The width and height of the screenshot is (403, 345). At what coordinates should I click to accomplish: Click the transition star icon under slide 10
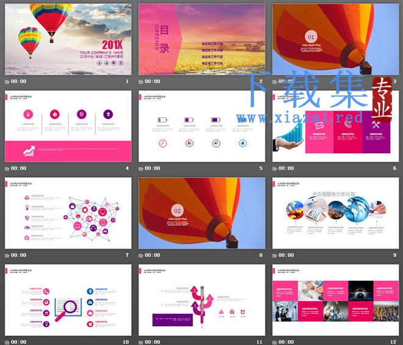coord(7,343)
